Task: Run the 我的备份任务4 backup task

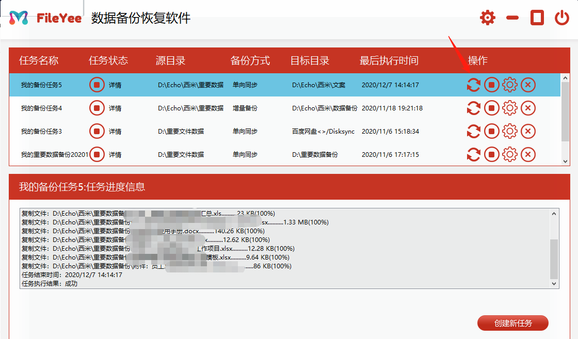Action: pos(473,108)
